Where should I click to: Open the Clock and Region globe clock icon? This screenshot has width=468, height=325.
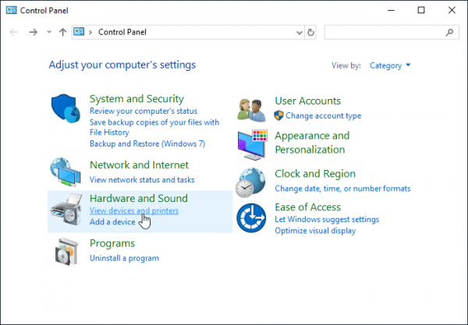[x=250, y=182]
